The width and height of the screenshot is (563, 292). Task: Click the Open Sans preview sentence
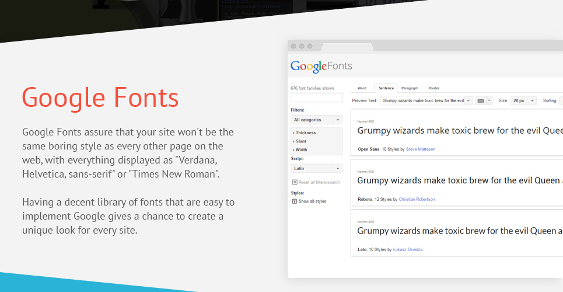tap(460, 131)
